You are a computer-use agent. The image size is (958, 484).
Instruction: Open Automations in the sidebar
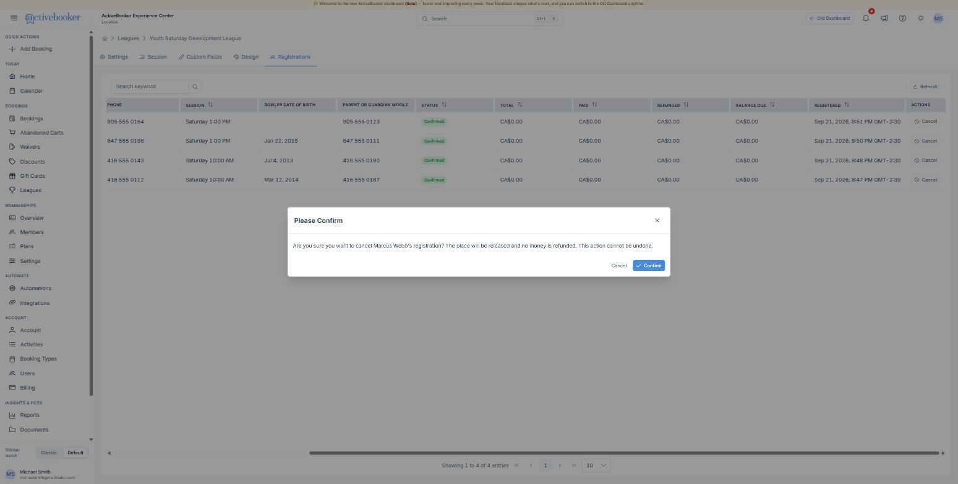pyautogui.click(x=35, y=288)
